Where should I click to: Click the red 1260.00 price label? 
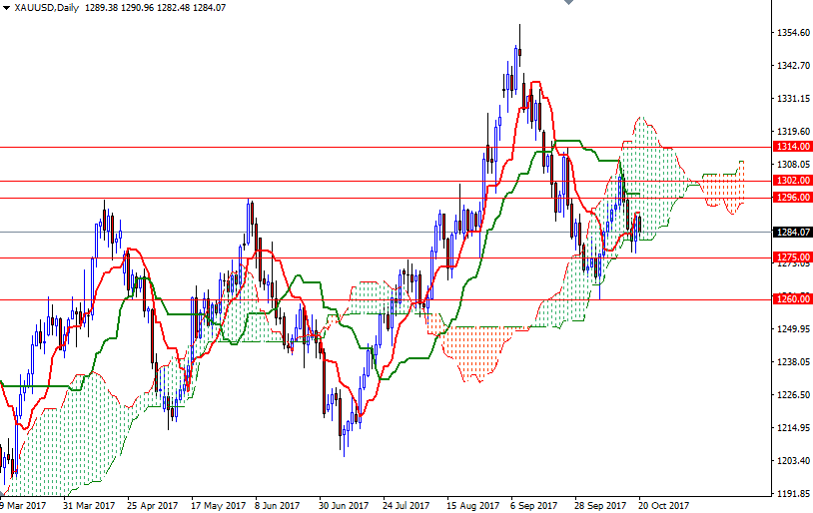click(792, 298)
